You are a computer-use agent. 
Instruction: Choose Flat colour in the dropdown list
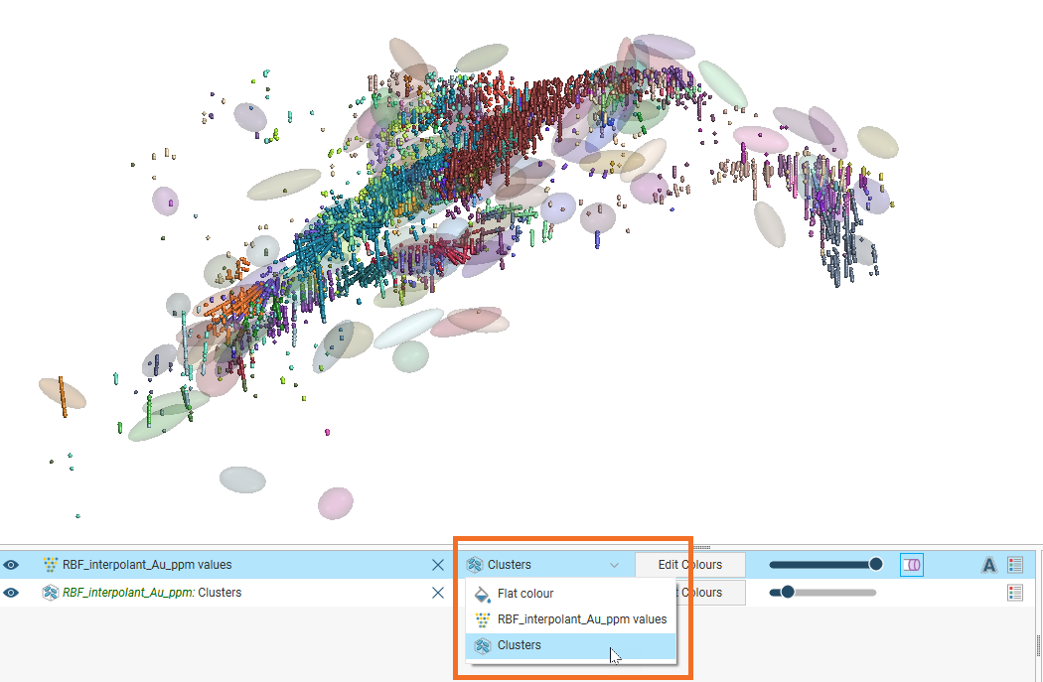pos(571,594)
